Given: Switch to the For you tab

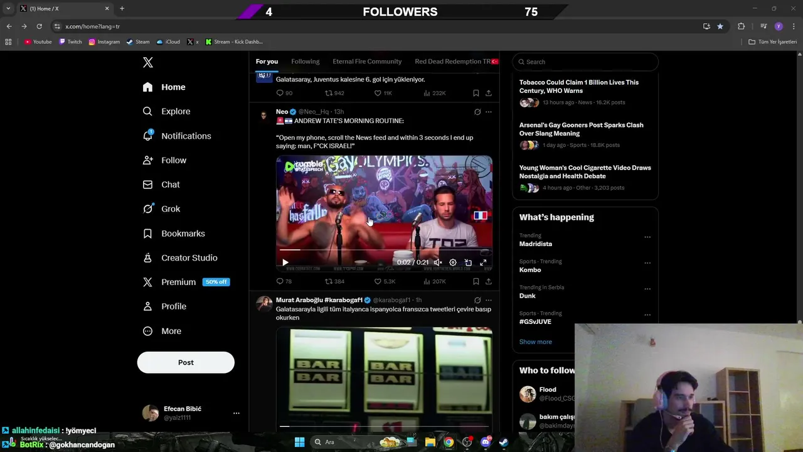Looking at the screenshot, I should [267, 62].
